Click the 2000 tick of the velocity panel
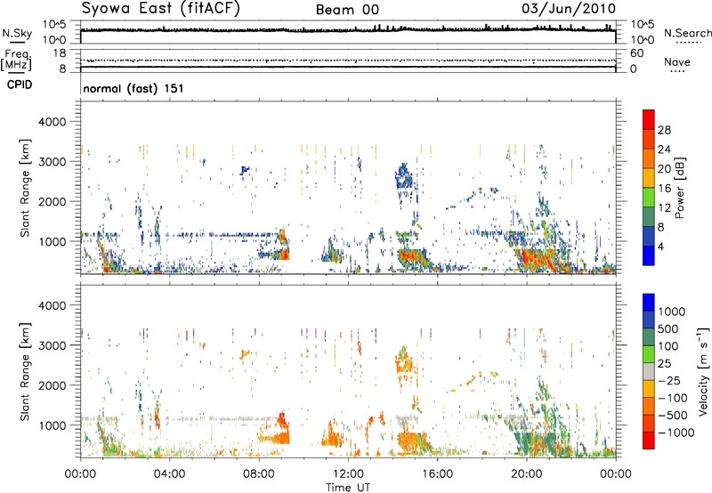Screen dimensions: 712x493 point(53,385)
